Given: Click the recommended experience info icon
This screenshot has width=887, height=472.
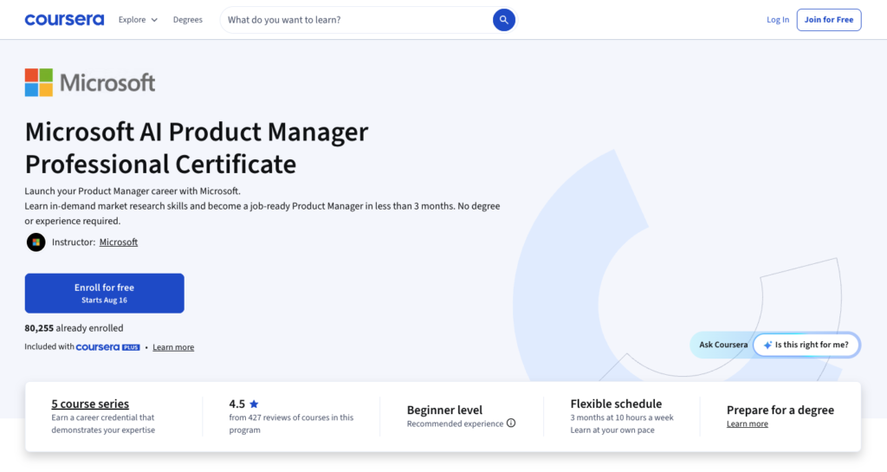Looking at the screenshot, I should coord(511,423).
